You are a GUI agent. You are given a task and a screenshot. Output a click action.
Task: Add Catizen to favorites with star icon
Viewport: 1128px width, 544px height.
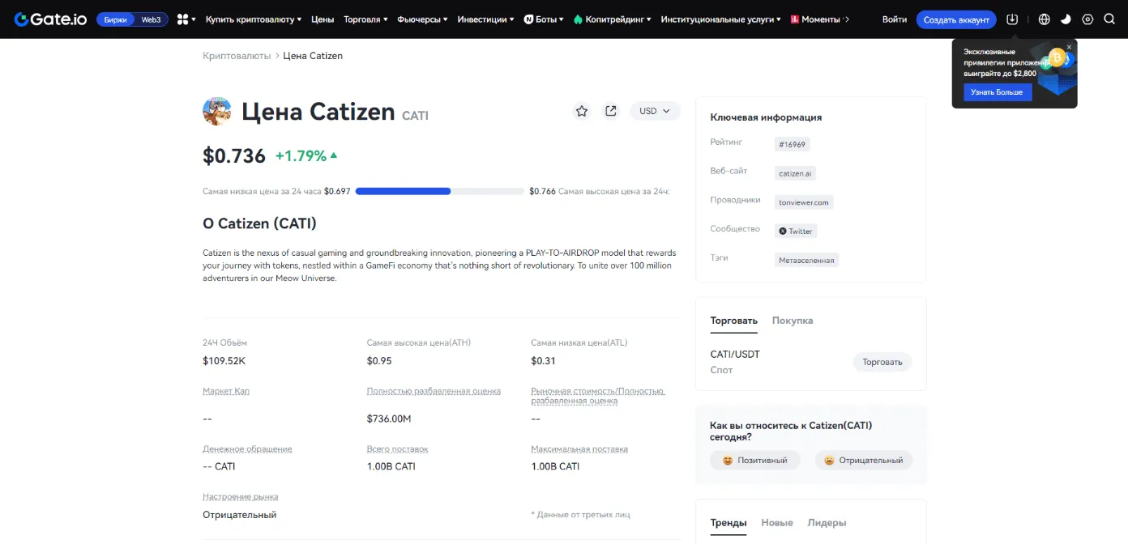pos(581,111)
